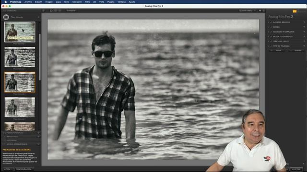Open the Filtro menu
Image resolution: width=307 pixels, height=172 pixels.
(87, 2)
